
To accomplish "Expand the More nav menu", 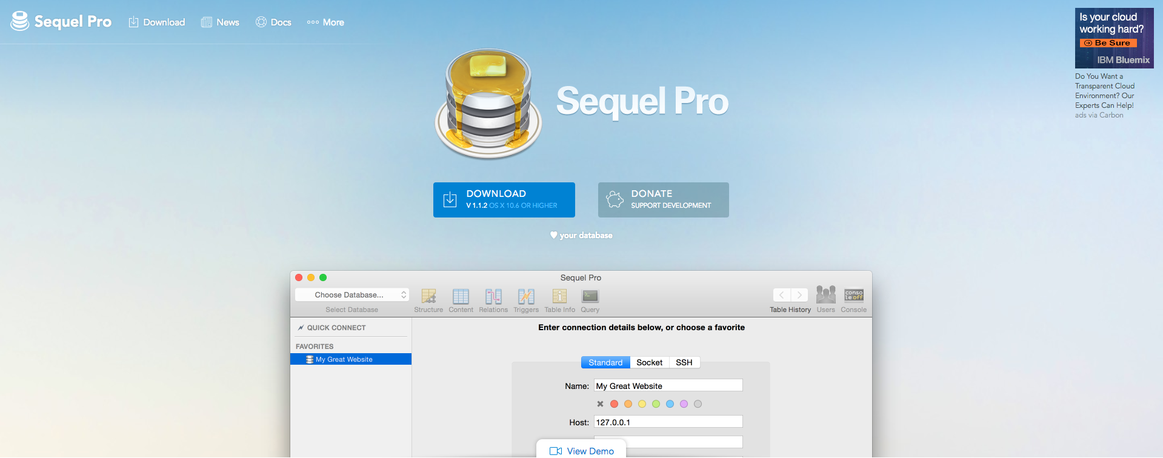I will click(x=325, y=22).
